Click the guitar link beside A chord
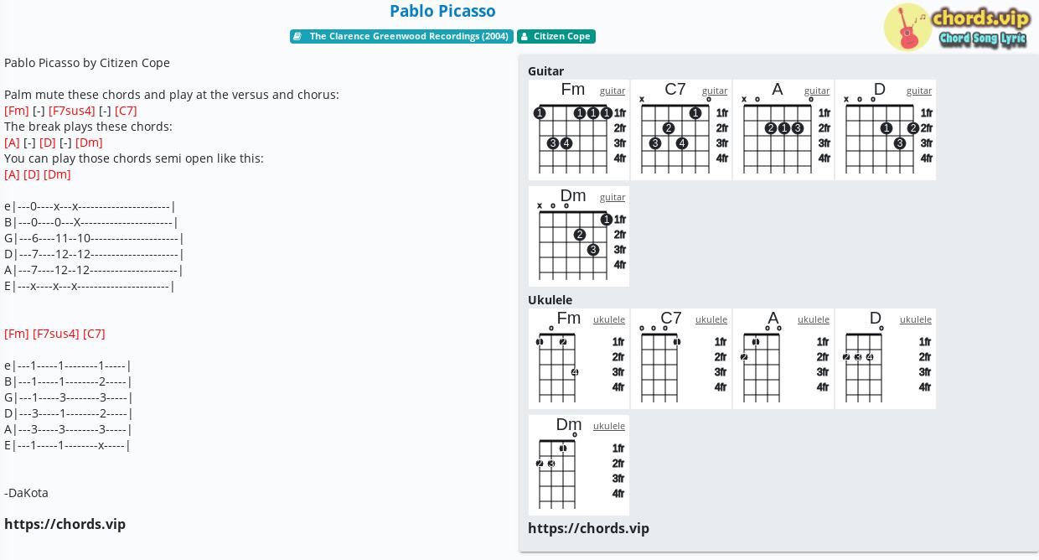The width and height of the screenshot is (1039, 560). [817, 91]
